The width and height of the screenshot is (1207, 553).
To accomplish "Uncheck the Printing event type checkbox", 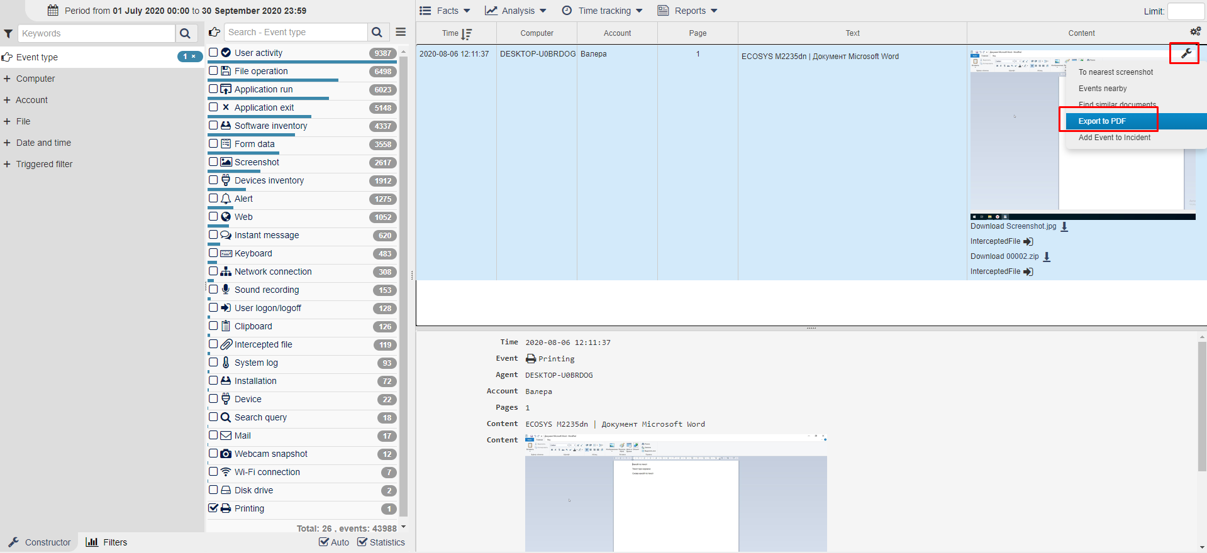I will point(214,508).
